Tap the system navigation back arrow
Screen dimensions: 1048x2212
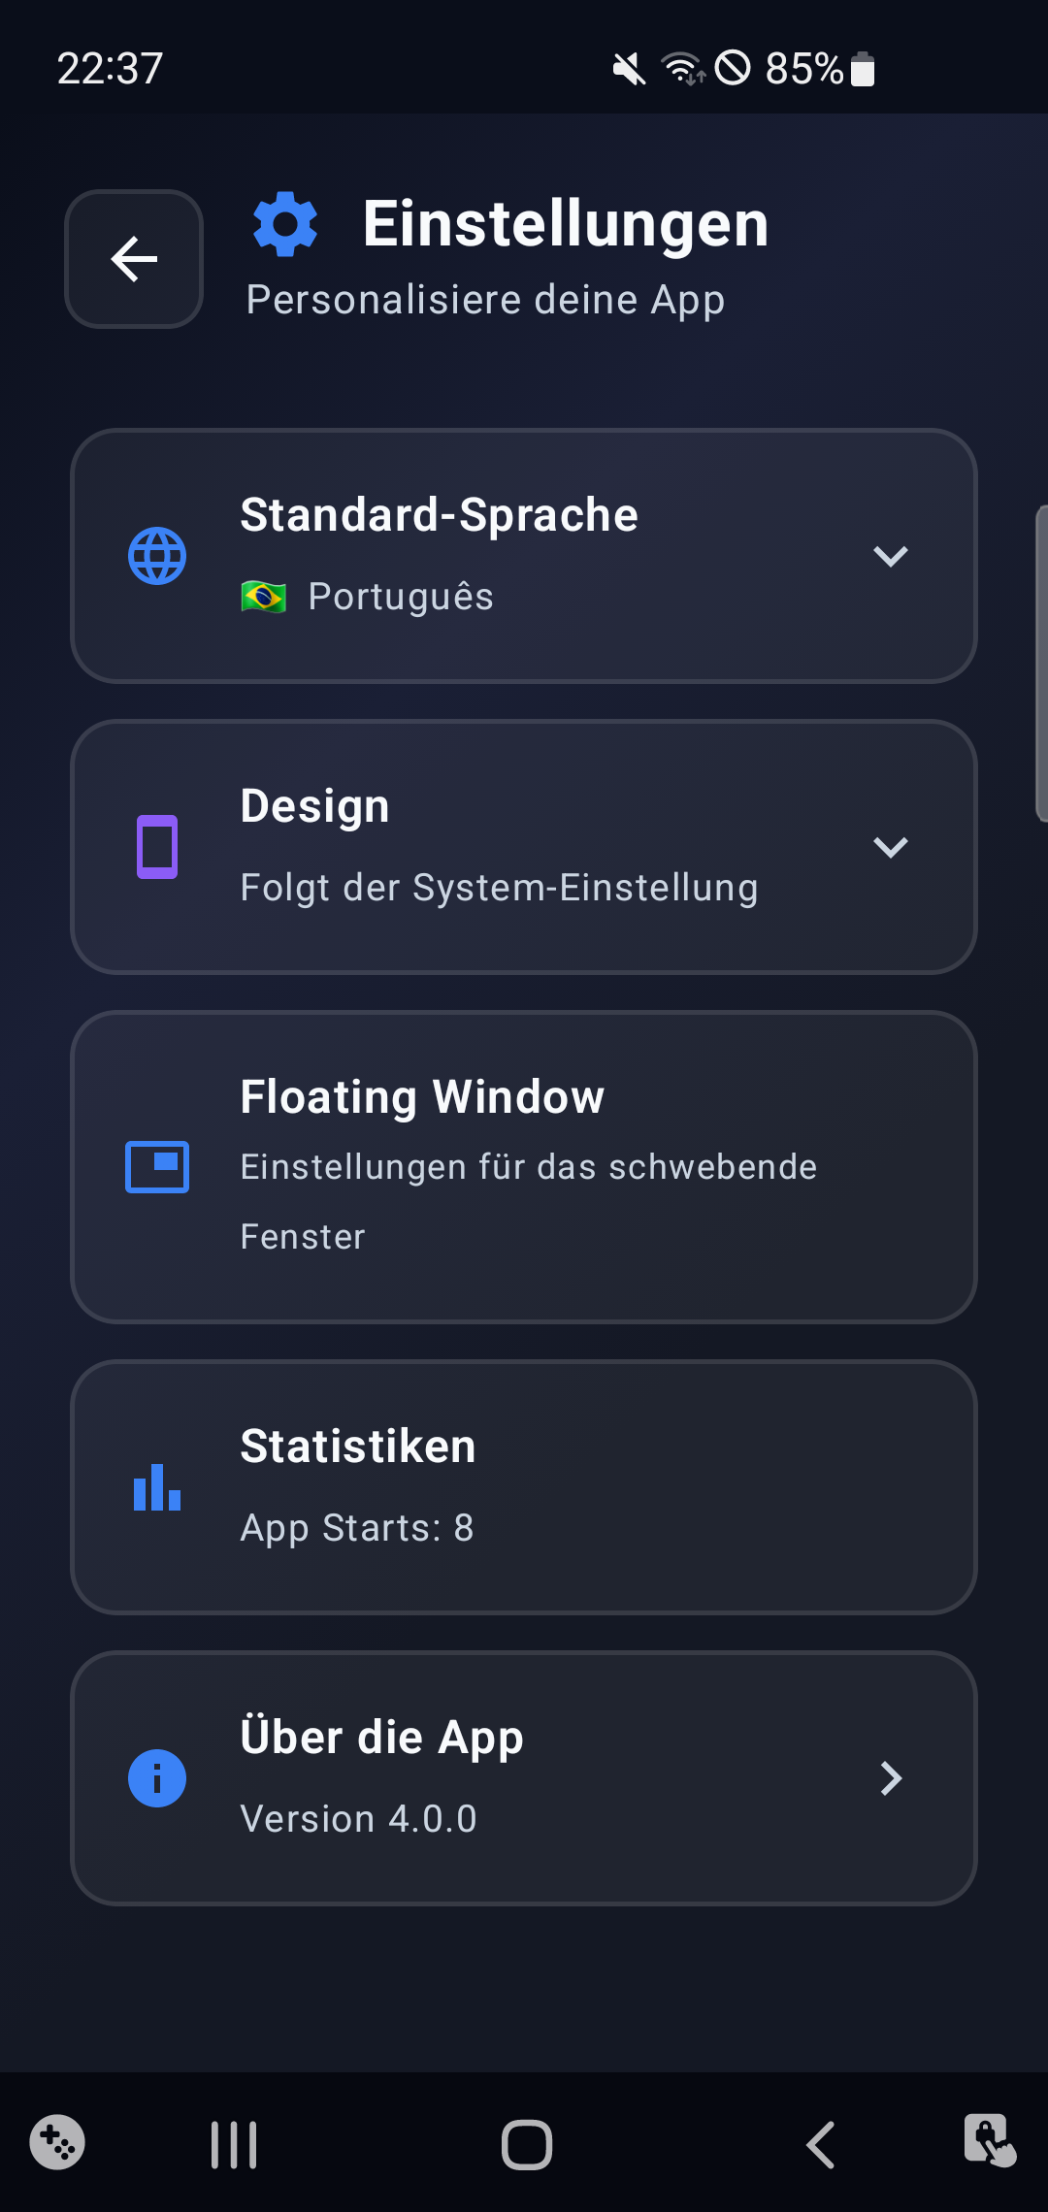[821, 2144]
